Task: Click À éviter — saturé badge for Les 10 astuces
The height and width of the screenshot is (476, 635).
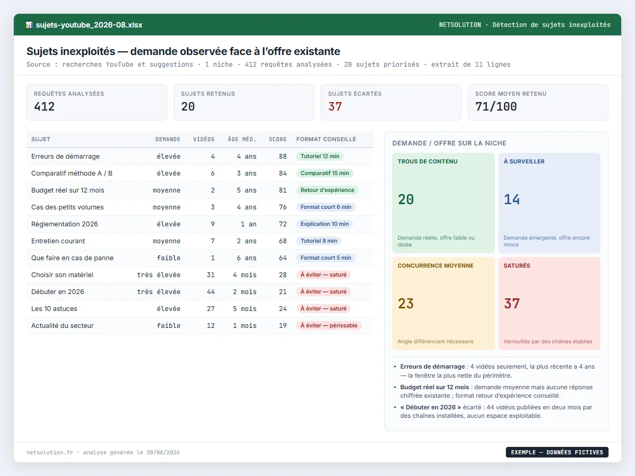Action: tap(324, 309)
